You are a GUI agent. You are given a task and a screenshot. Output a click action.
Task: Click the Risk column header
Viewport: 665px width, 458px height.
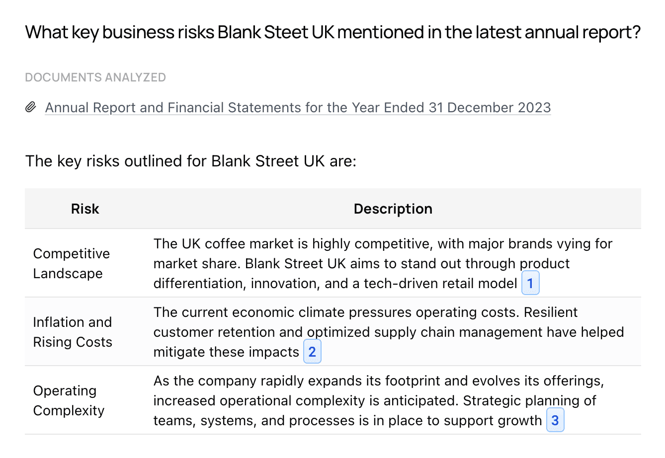[85, 209]
